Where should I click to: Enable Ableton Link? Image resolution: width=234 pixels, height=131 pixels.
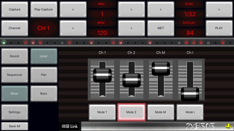coord(70,126)
